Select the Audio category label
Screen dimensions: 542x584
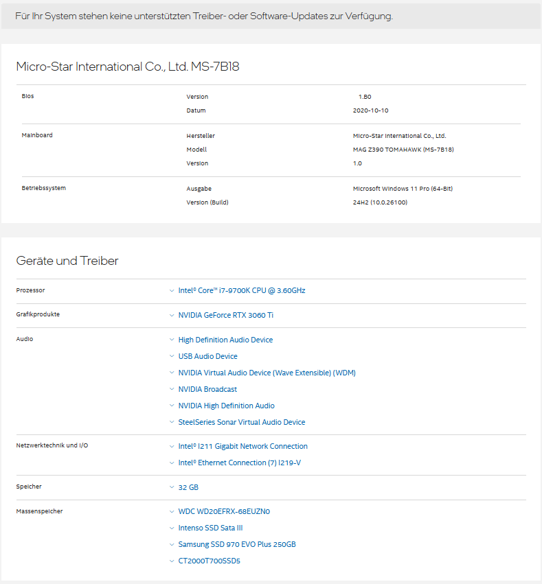pyautogui.click(x=24, y=338)
